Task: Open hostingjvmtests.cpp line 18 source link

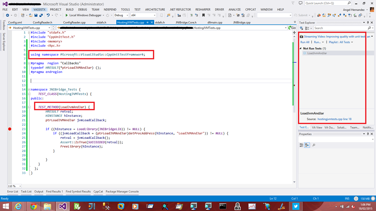Action: pyautogui.click(x=334, y=119)
